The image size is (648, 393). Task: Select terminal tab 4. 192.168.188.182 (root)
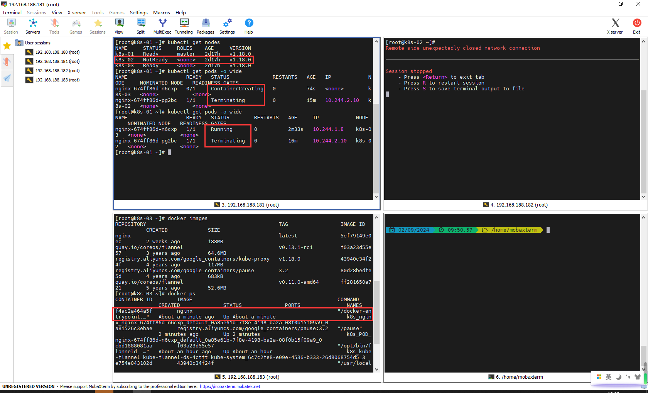click(515, 205)
